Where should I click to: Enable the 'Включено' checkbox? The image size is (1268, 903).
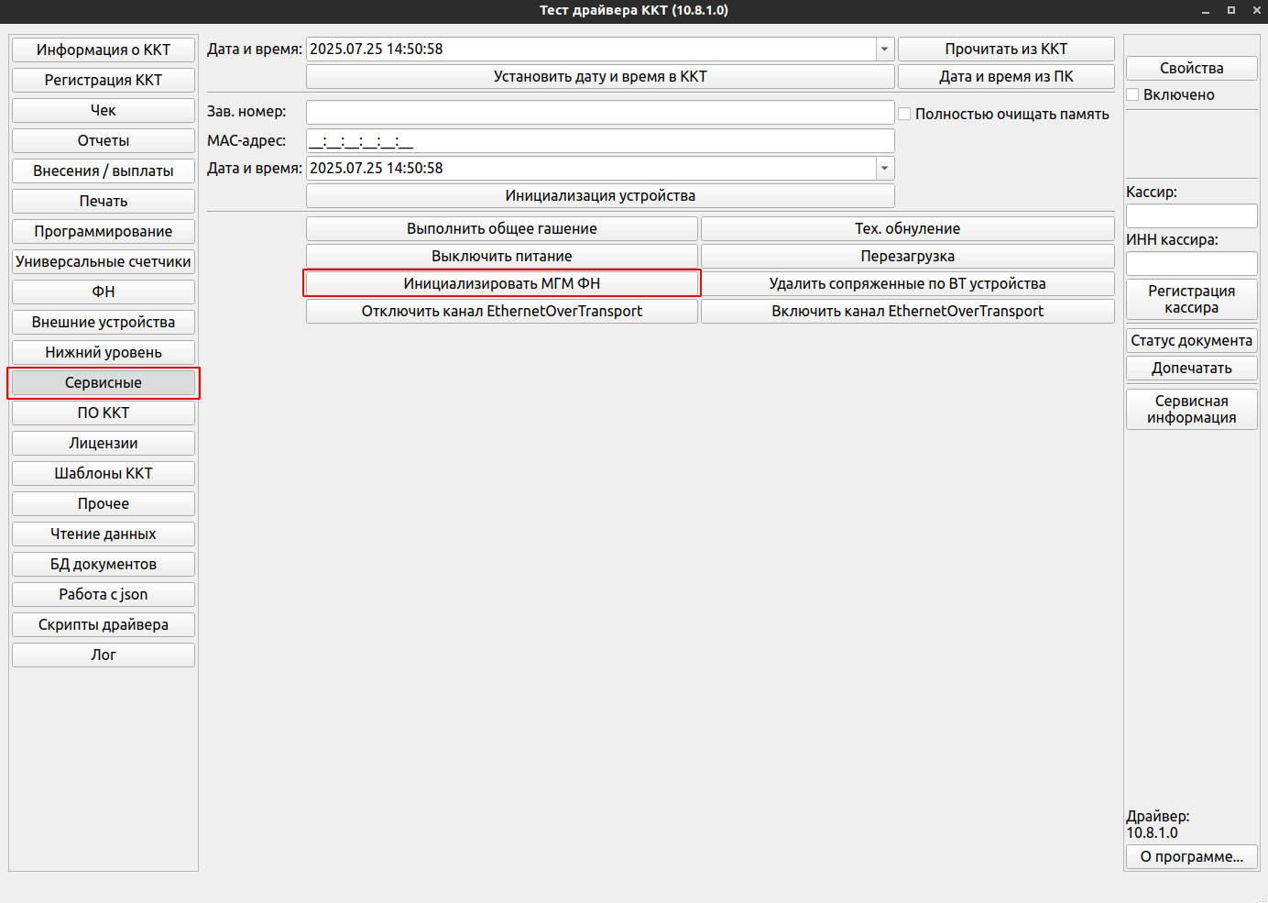point(1133,95)
